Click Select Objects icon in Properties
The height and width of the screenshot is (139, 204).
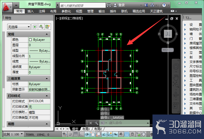[41, 27]
